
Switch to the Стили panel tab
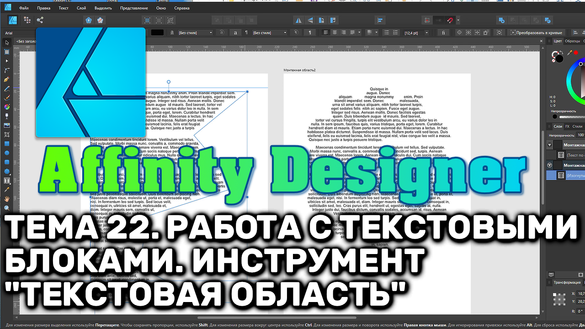pyautogui.click(x=578, y=126)
